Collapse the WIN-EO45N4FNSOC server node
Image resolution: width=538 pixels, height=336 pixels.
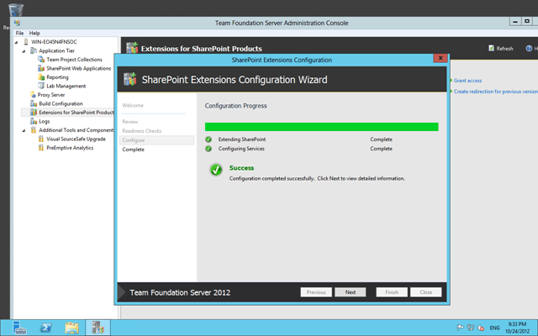[x=16, y=42]
